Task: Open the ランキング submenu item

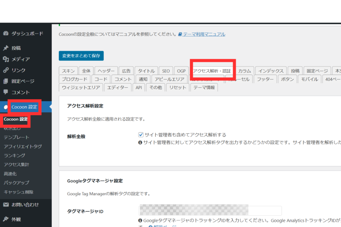Action: click(14, 156)
